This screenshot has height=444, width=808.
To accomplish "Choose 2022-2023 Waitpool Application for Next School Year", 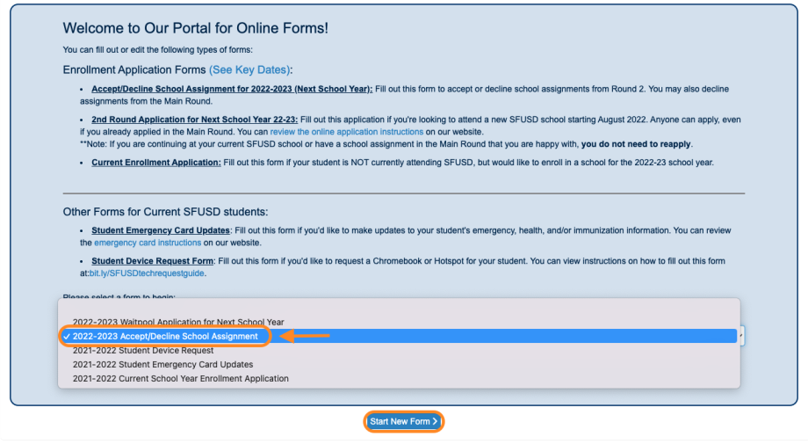I will tap(178, 322).
